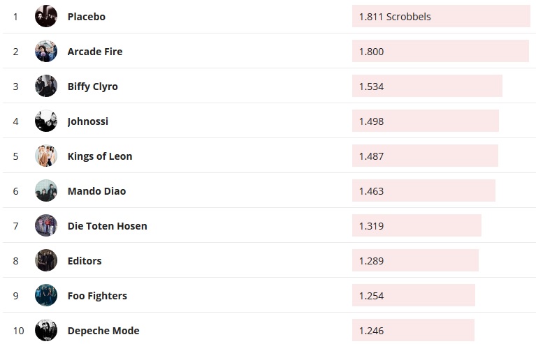Click the Arcade Fire artist avatar
The image size is (536, 344).
(46, 51)
